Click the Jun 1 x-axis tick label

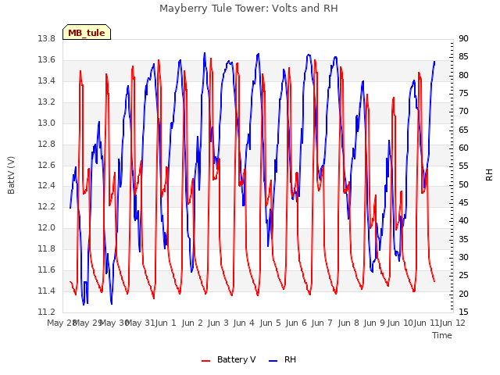tap(166, 323)
